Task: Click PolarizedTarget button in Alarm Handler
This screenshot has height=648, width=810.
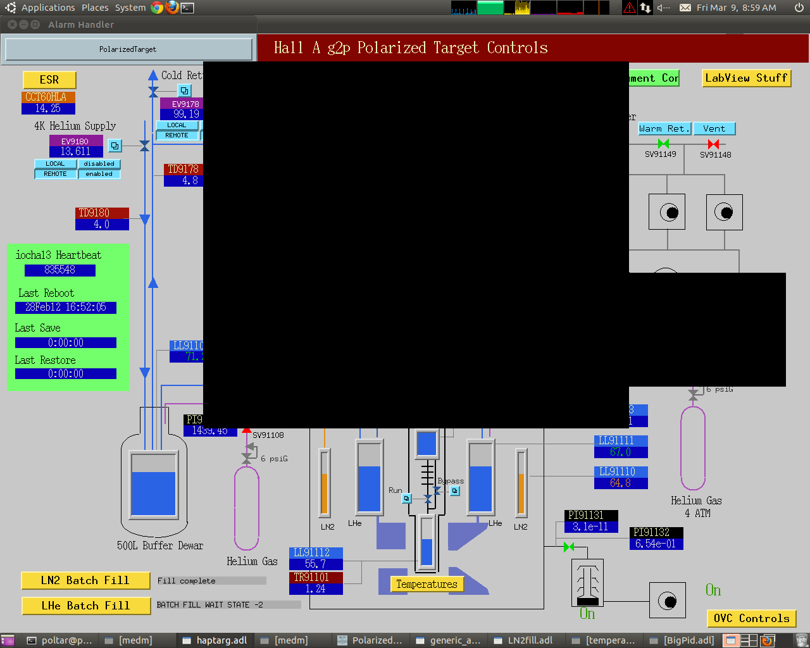Action: (128, 49)
